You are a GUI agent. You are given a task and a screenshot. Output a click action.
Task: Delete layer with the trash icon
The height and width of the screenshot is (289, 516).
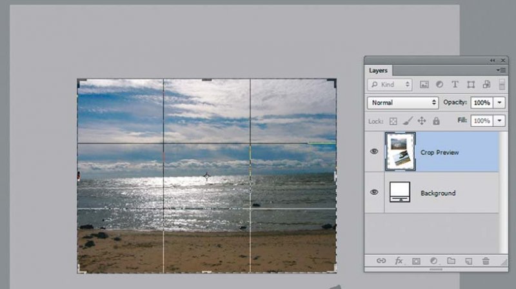486,261
